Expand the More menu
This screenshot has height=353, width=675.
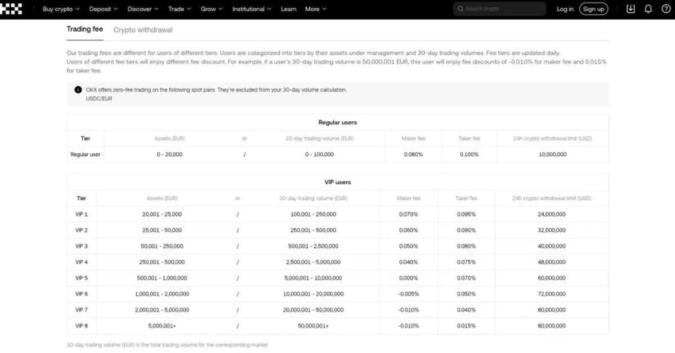[x=316, y=9]
